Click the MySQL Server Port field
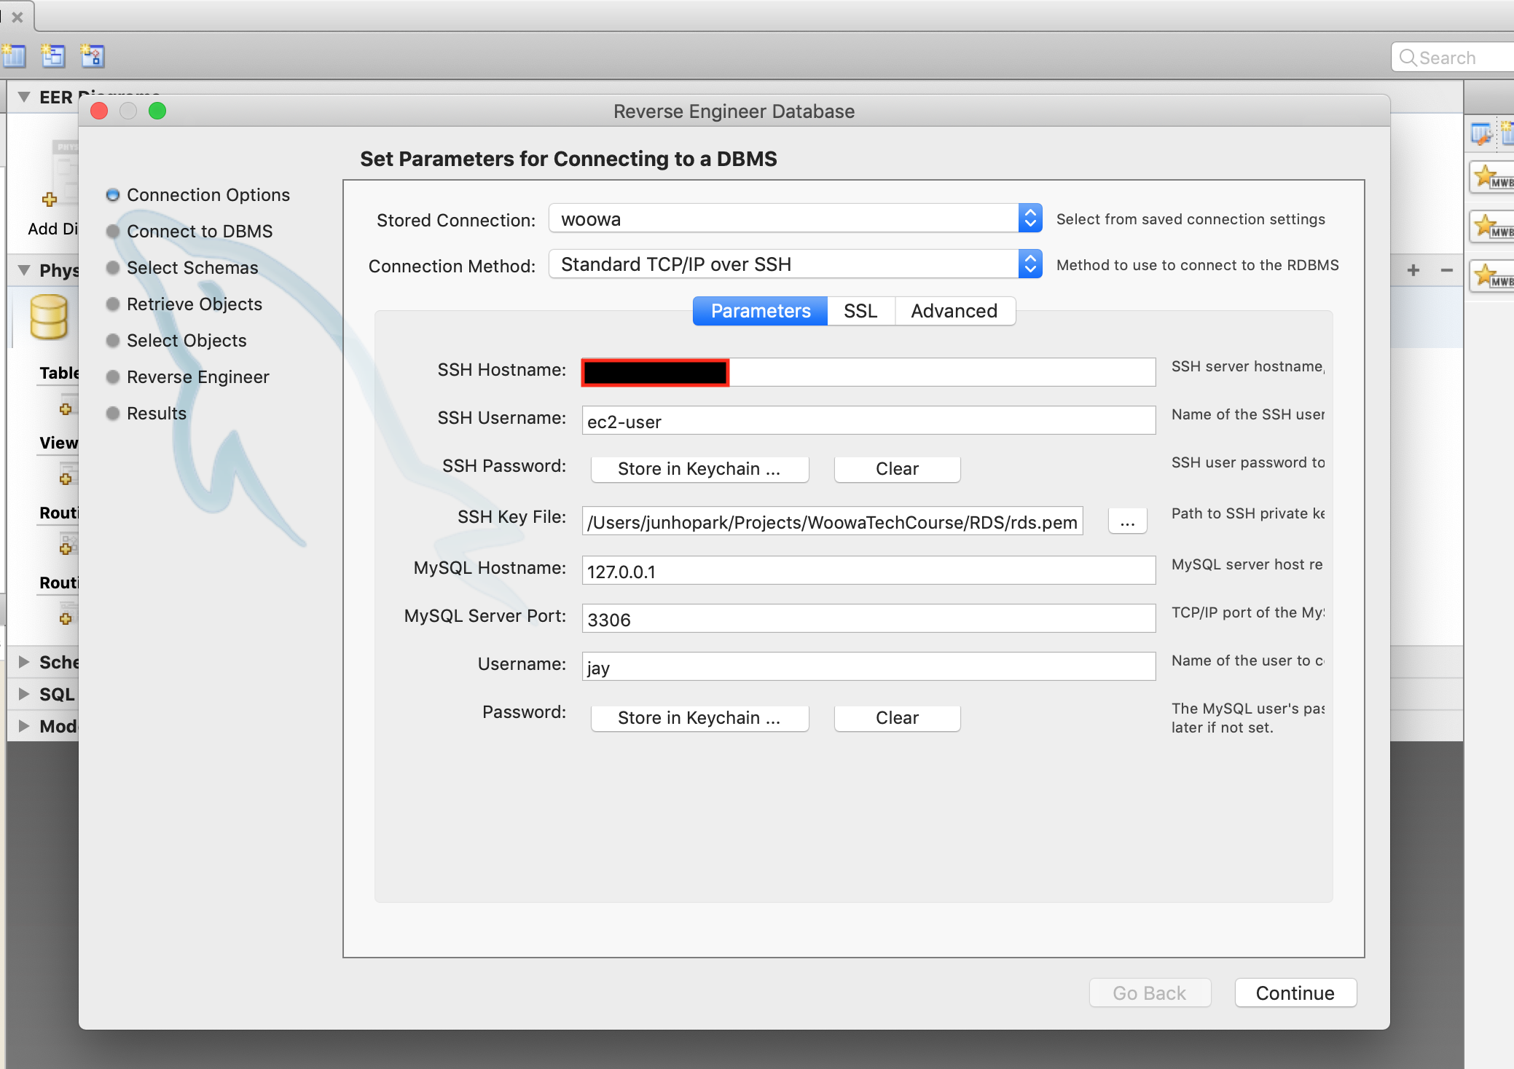This screenshot has width=1514, height=1069. (868, 619)
